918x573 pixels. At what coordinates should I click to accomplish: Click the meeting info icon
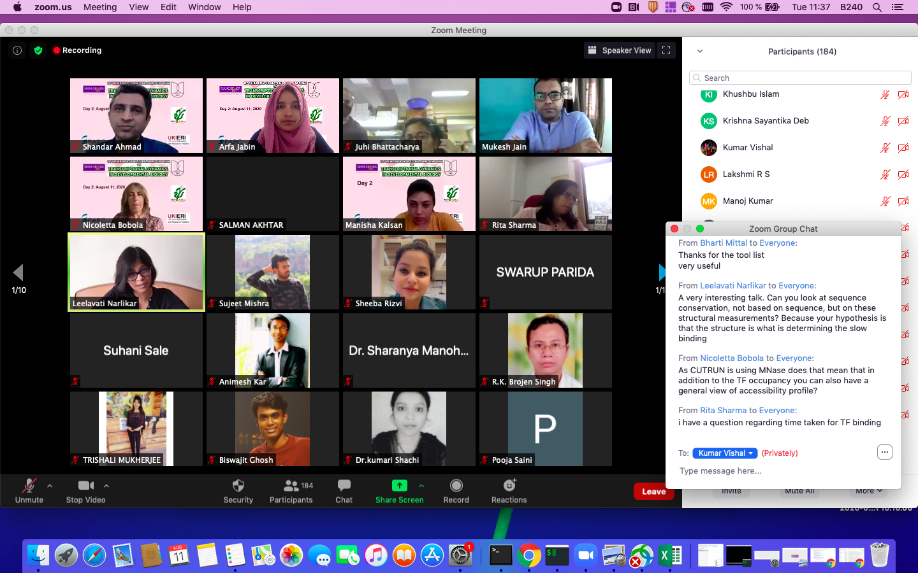(17, 50)
